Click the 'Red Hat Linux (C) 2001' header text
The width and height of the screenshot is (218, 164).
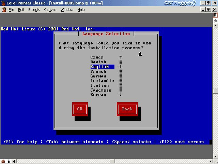(x=30, y=29)
